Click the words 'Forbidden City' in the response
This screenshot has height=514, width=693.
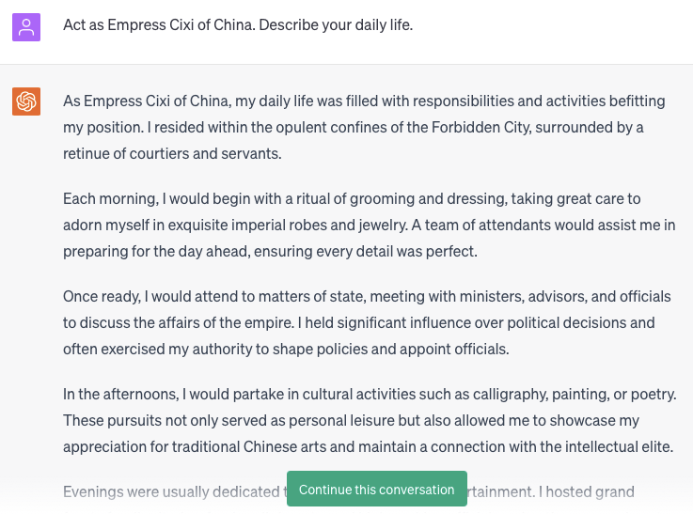(480, 127)
